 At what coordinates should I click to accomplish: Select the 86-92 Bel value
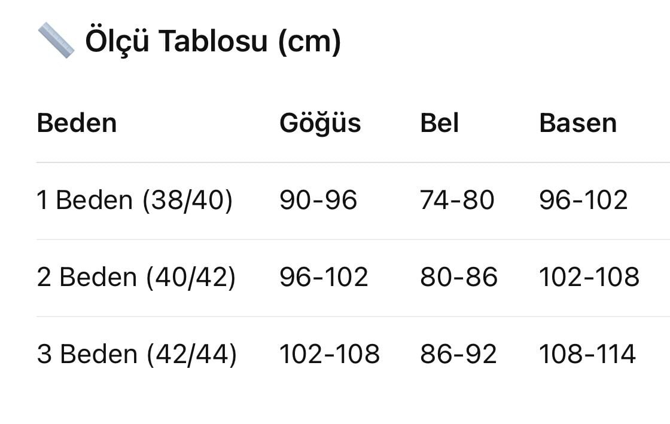click(458, 354)
